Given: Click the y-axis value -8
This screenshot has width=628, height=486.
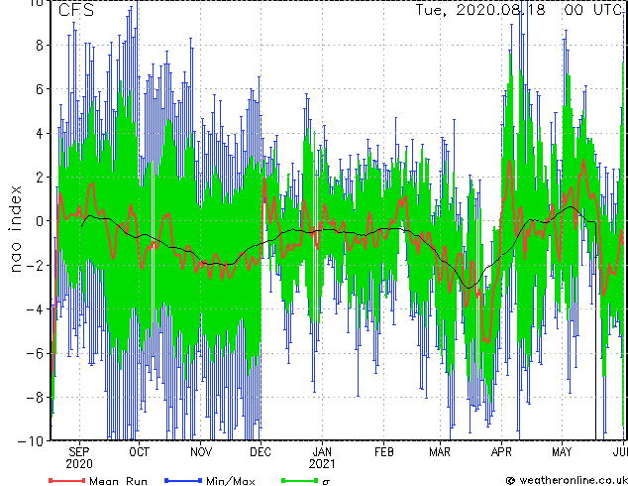Looking at the screenshot, I should coord(35,398).
